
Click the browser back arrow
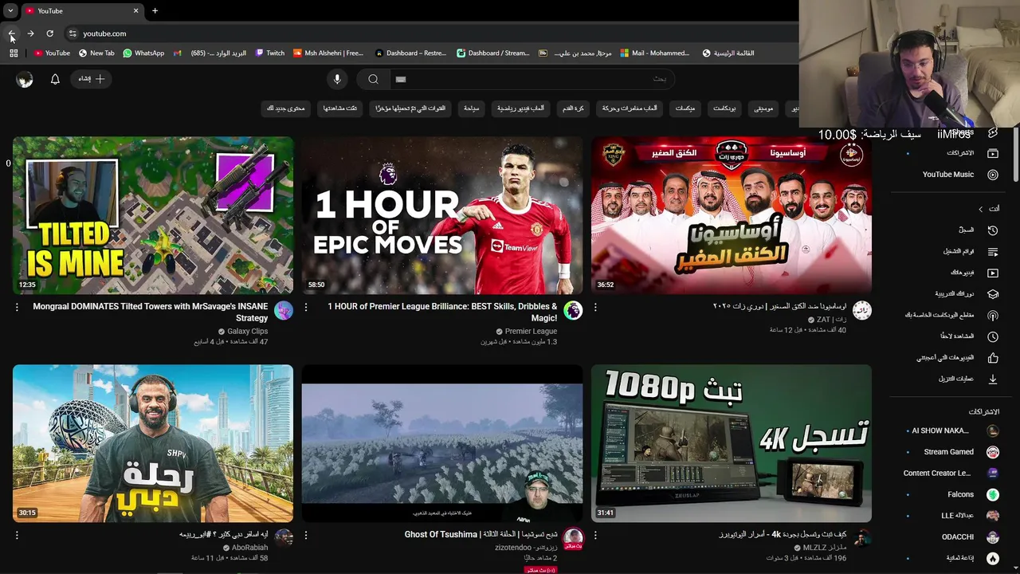click(12, 33)
